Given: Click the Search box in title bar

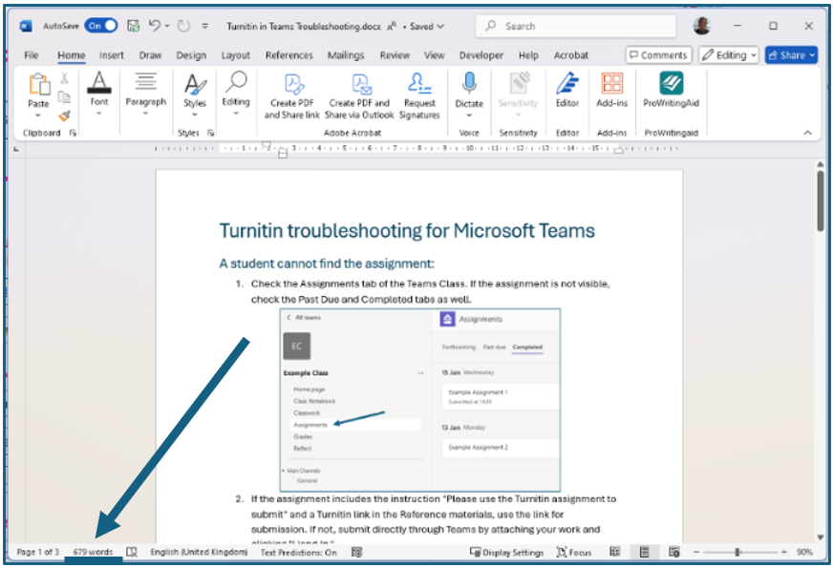Looking at the screenshot, I should point(576,26).
